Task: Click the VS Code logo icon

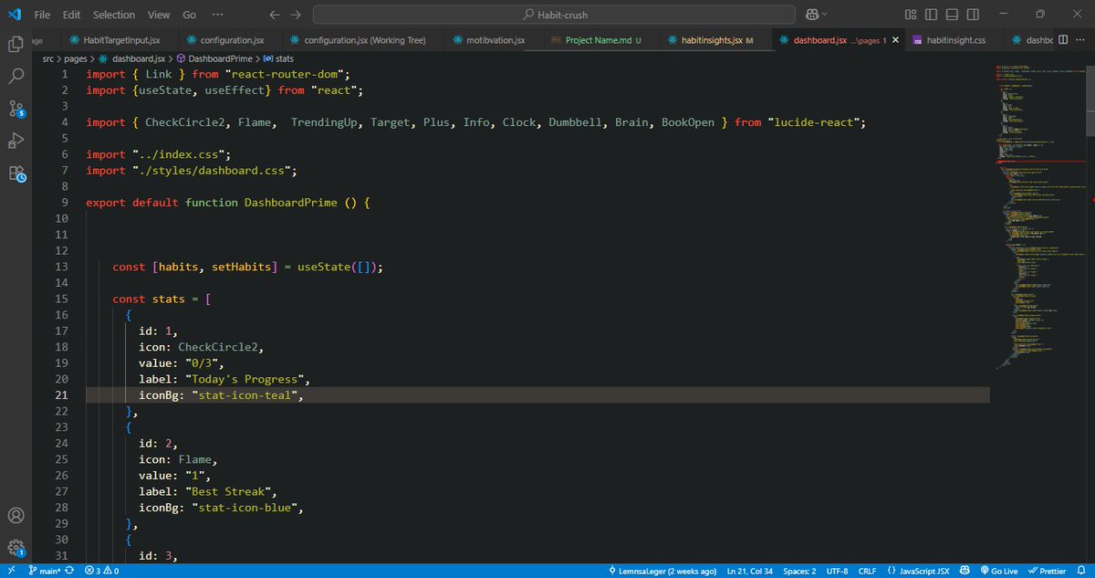Action: click(x=15, y=15)
